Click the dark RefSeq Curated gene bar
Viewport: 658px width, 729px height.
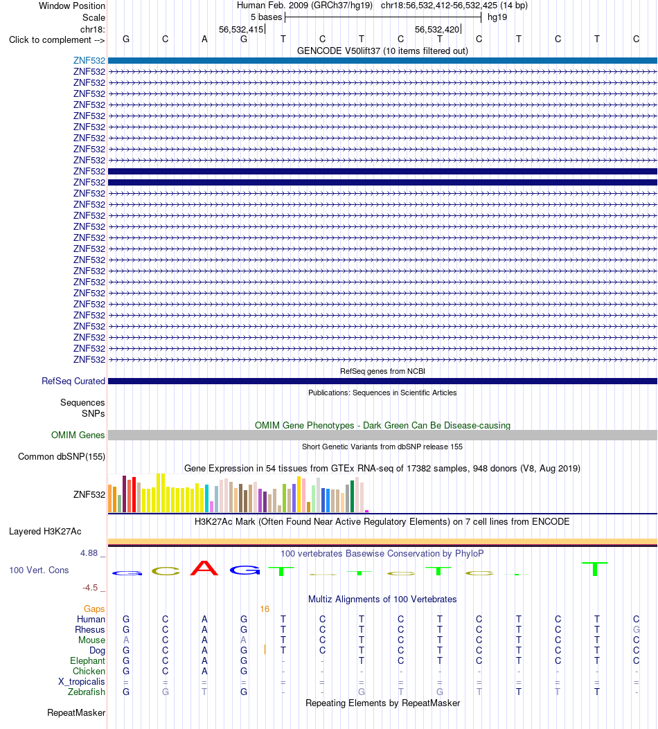point(382,381)
